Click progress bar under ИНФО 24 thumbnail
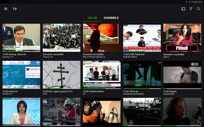The image size is (204, 127). coord(21,88)
